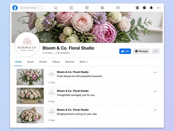Click the 6 May date stamp
Screen dimensions: 174x131
[x=52, y=101]
